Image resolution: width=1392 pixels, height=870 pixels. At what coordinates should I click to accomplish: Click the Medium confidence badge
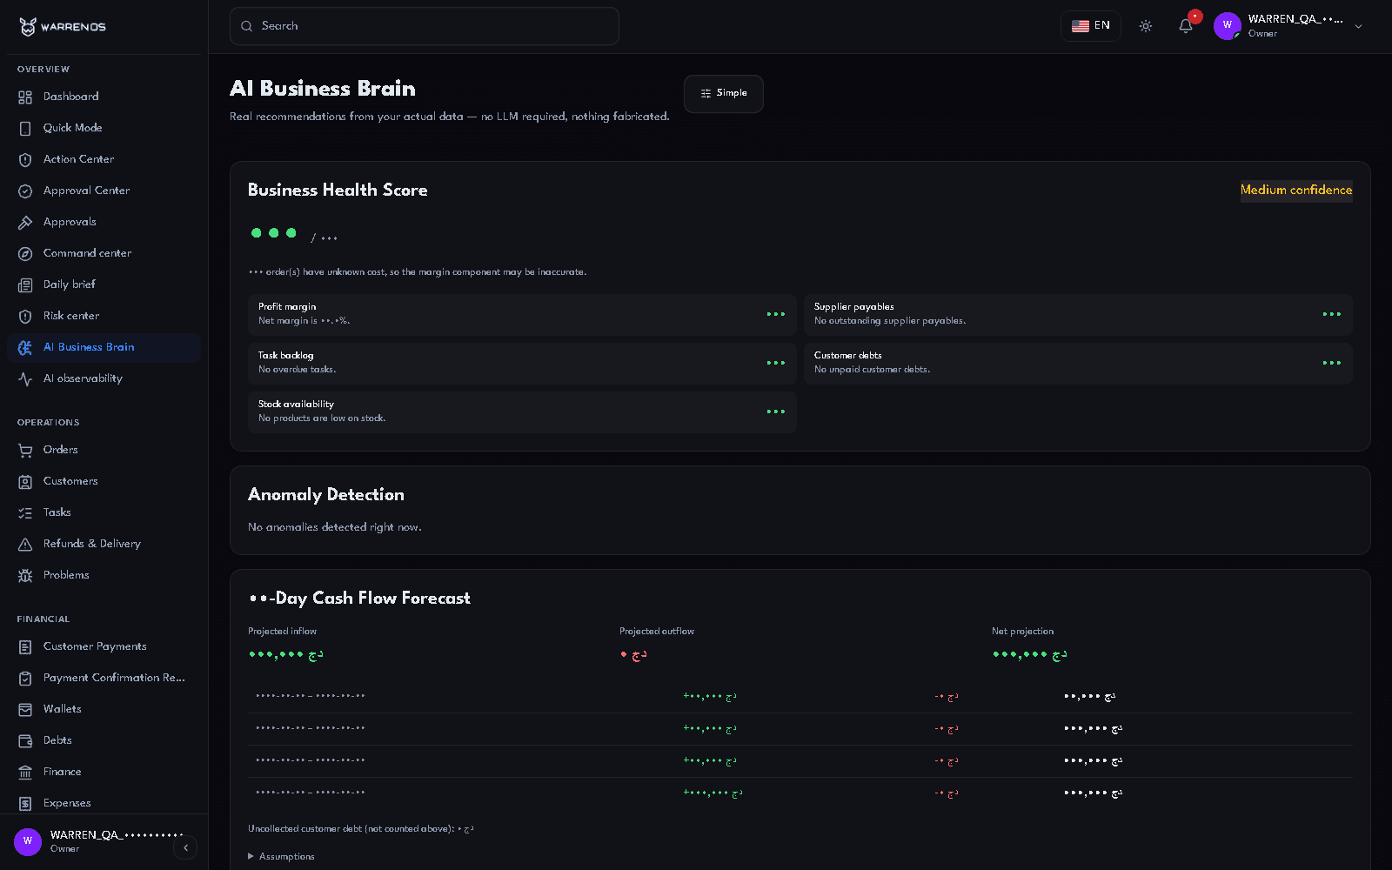[1296, 191]
